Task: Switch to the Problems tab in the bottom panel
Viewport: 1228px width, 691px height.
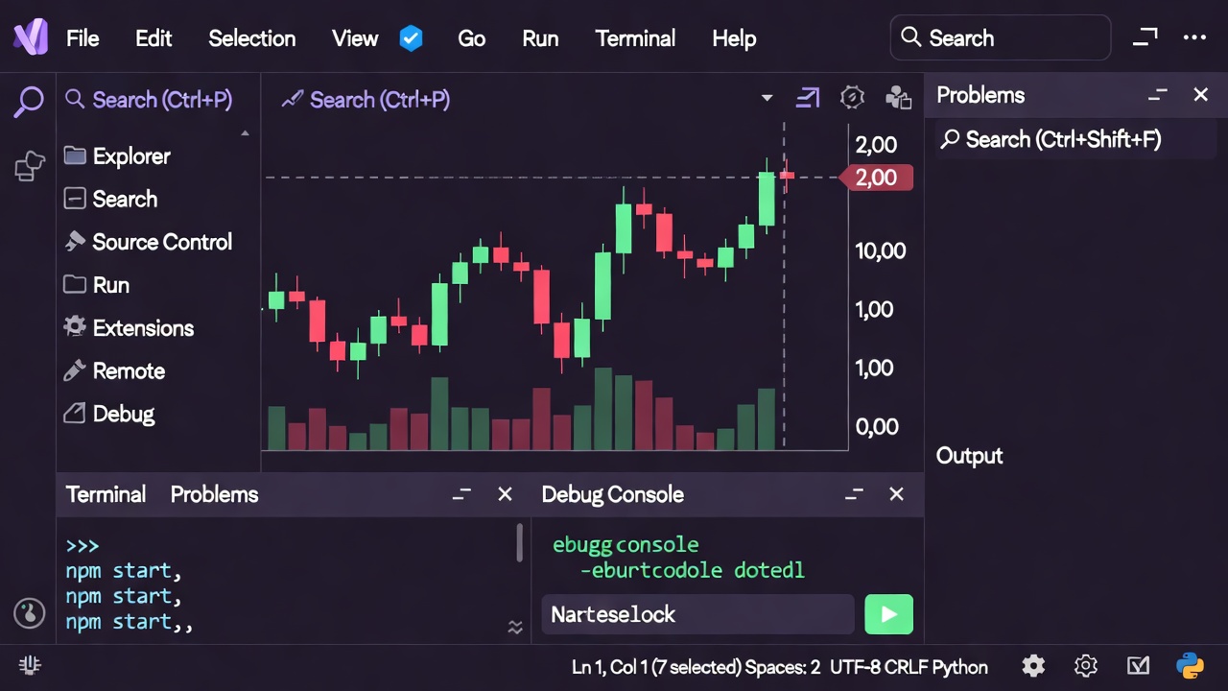Action: (x=214, y=494)
